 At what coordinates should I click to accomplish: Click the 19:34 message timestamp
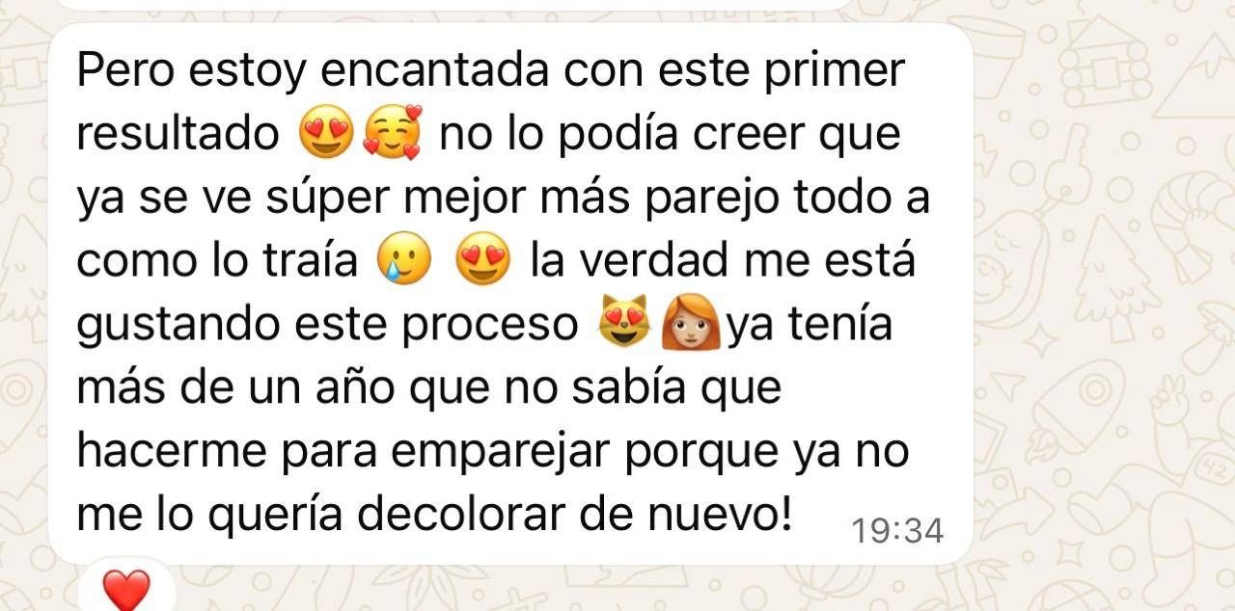pos(898,530)
